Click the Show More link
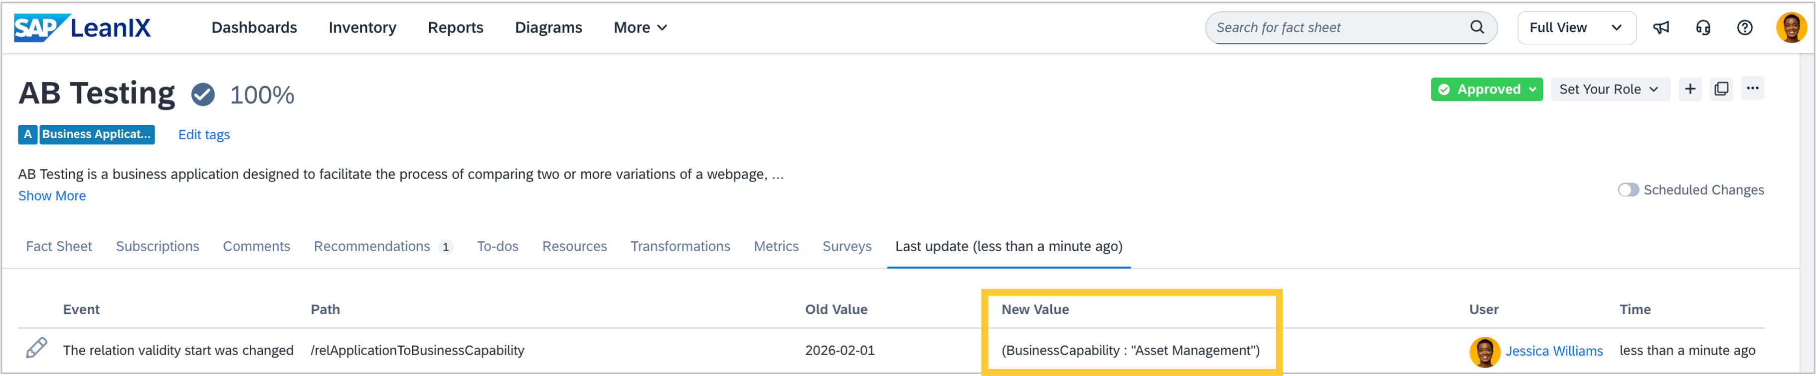Viewport: 1816px width, 376px height. [52, 196]
